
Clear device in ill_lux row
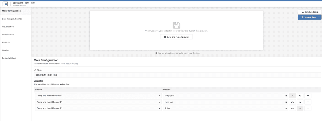[x=159, y=108]
